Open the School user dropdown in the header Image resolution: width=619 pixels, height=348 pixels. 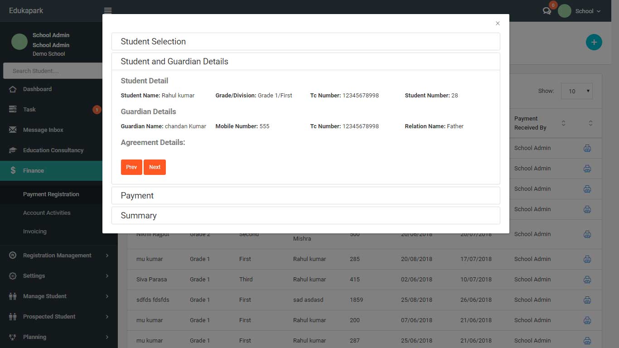[x=588, y=11]
